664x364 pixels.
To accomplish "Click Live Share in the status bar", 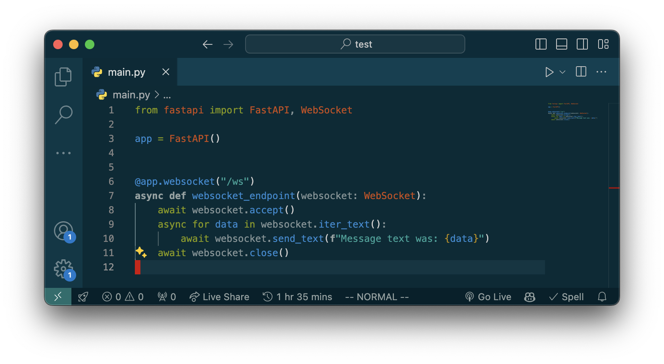I will point(219,297).
